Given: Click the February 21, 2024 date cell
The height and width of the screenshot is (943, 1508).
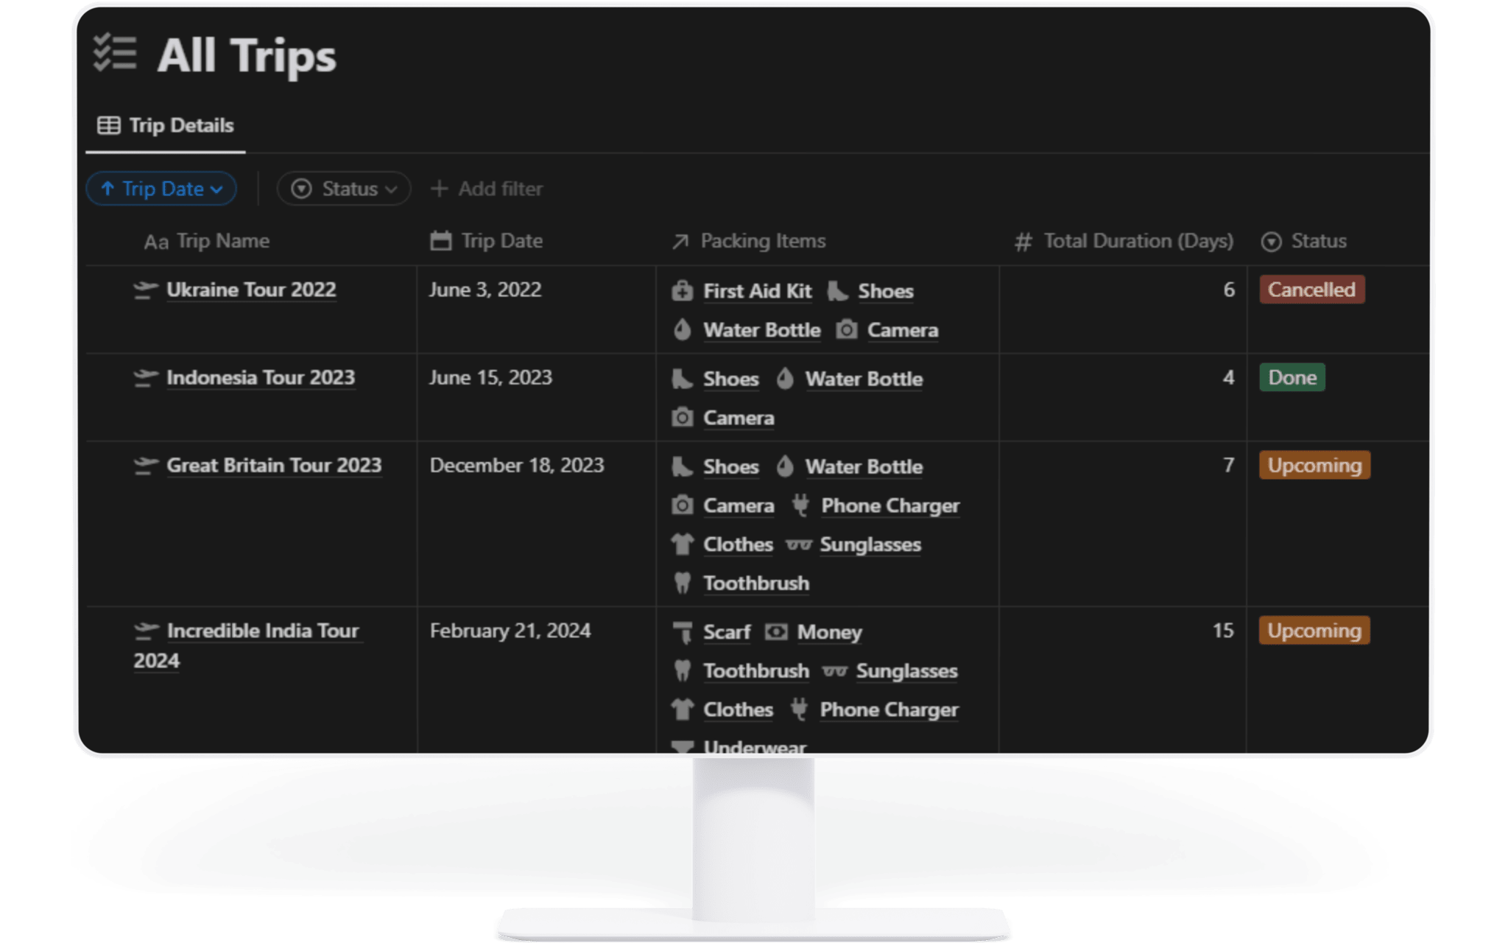Looking at the screenshot, I should click(x=510, y=631).
